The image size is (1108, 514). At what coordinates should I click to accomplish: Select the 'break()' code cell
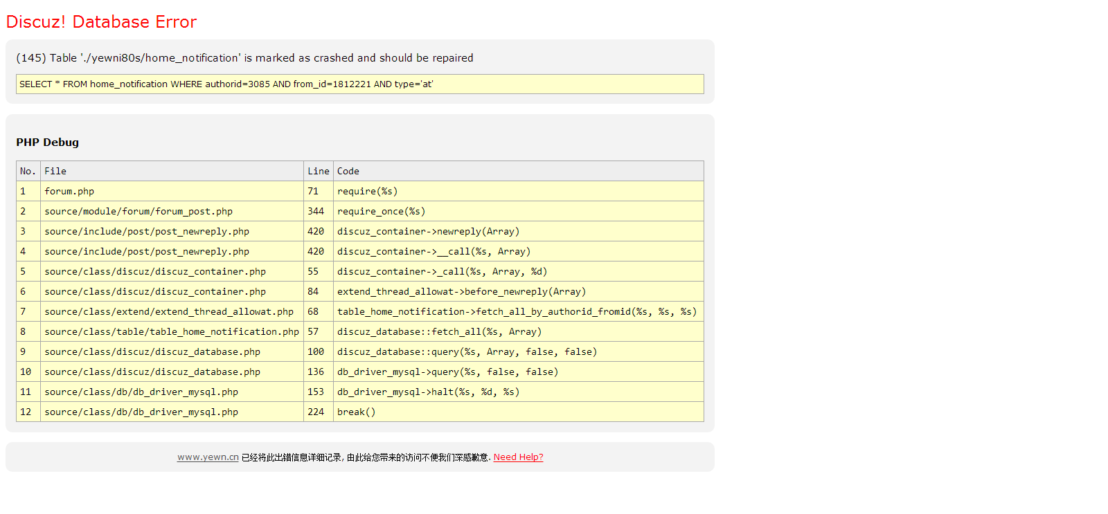pos(519,412)
